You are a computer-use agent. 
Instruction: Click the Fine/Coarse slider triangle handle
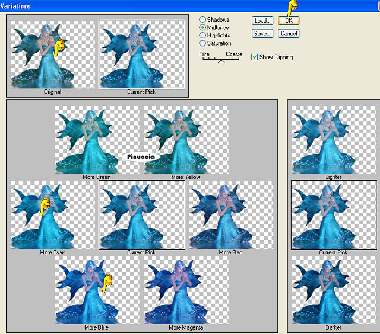point(221,61)
